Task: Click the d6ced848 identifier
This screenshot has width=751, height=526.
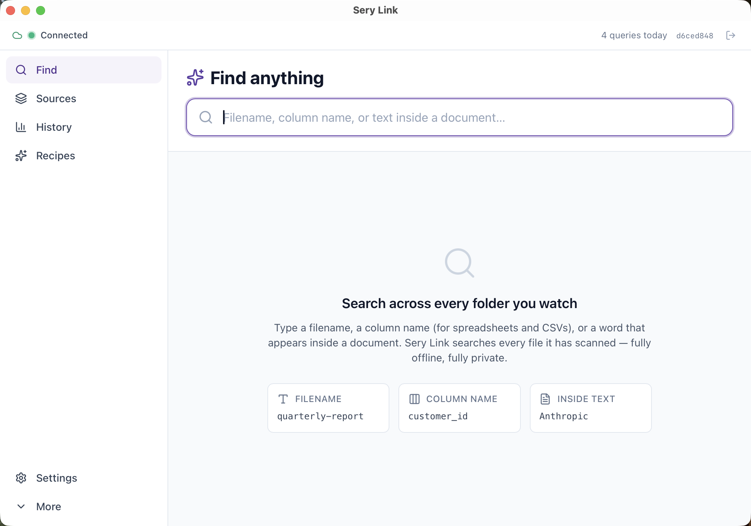Action: [x=695, y=36]
